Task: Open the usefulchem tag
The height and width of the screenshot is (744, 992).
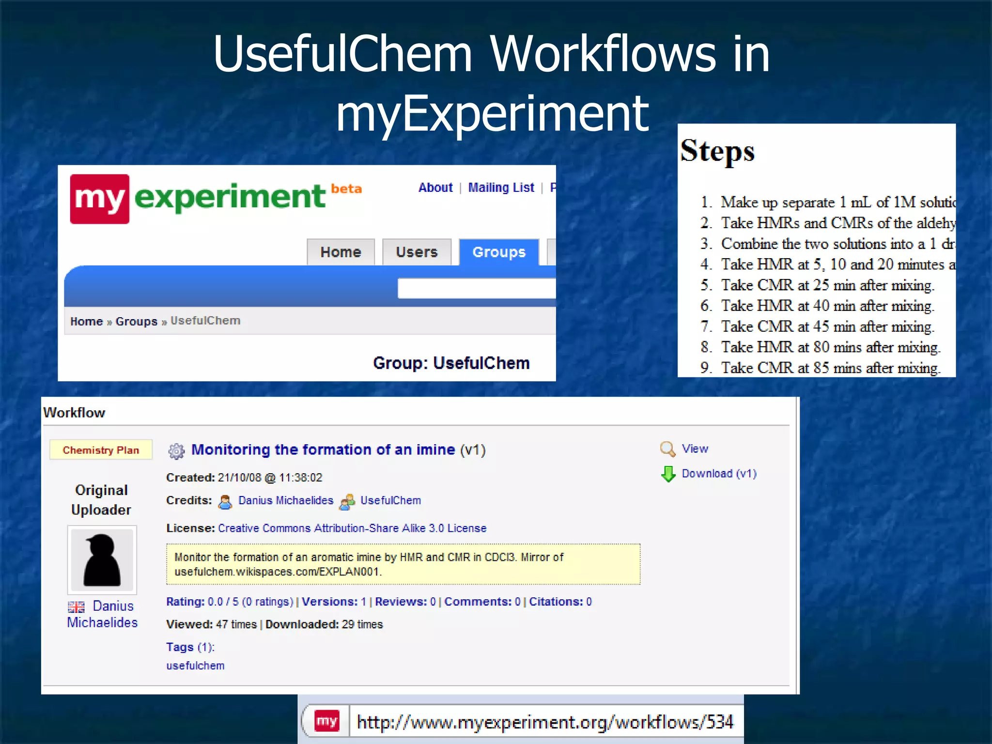Action: 195,666
